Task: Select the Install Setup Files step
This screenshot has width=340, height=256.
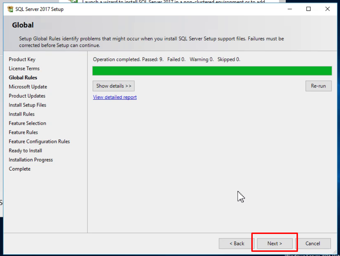Action: [x=28, y=105]
